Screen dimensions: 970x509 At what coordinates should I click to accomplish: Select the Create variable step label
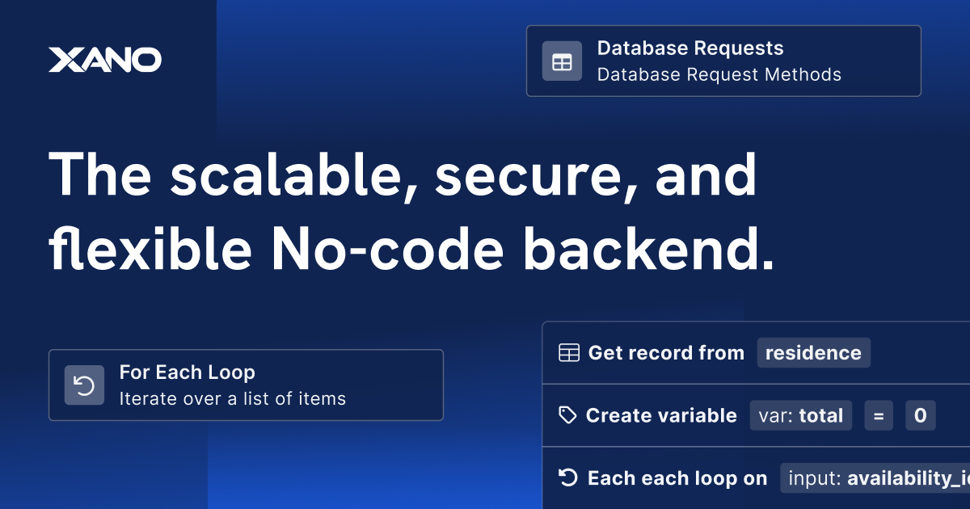point(660,415)
